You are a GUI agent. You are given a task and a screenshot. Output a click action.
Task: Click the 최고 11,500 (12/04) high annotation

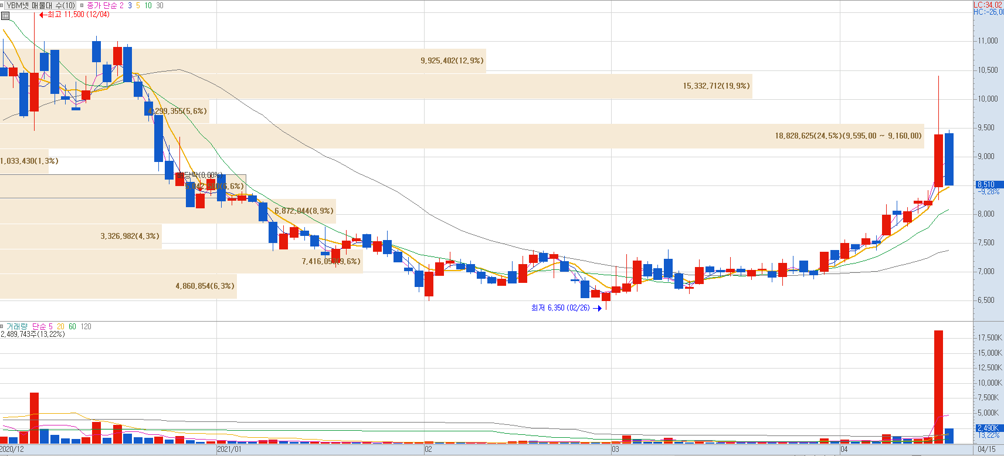74,14
